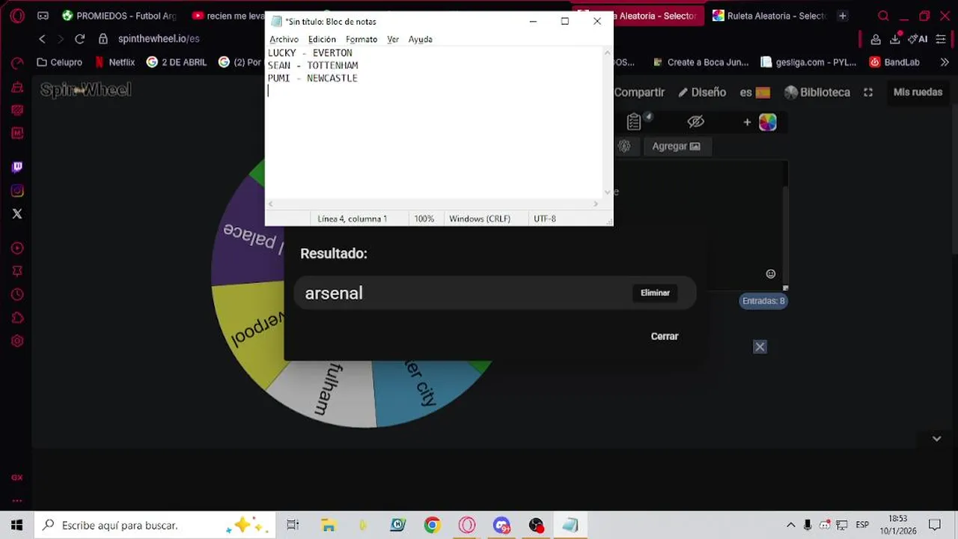Viewport: 958px width, 539px height.
Task: Switch to PROMIEDOS browser tab
Action: click(x=119, y=16)
